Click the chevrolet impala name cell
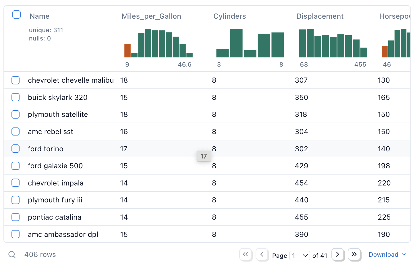The height and width of the screenshot is (267, 417). pyautogui.click(x=56, y=183)
